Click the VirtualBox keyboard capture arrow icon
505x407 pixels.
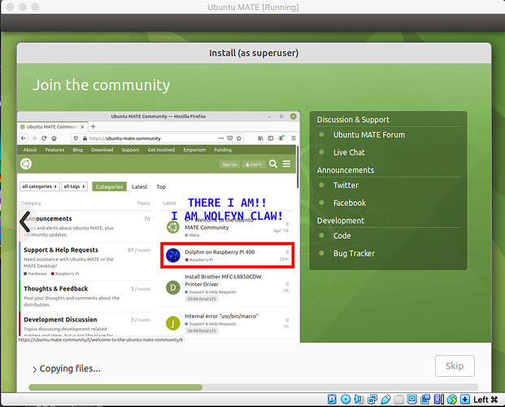tap(464, 399)
